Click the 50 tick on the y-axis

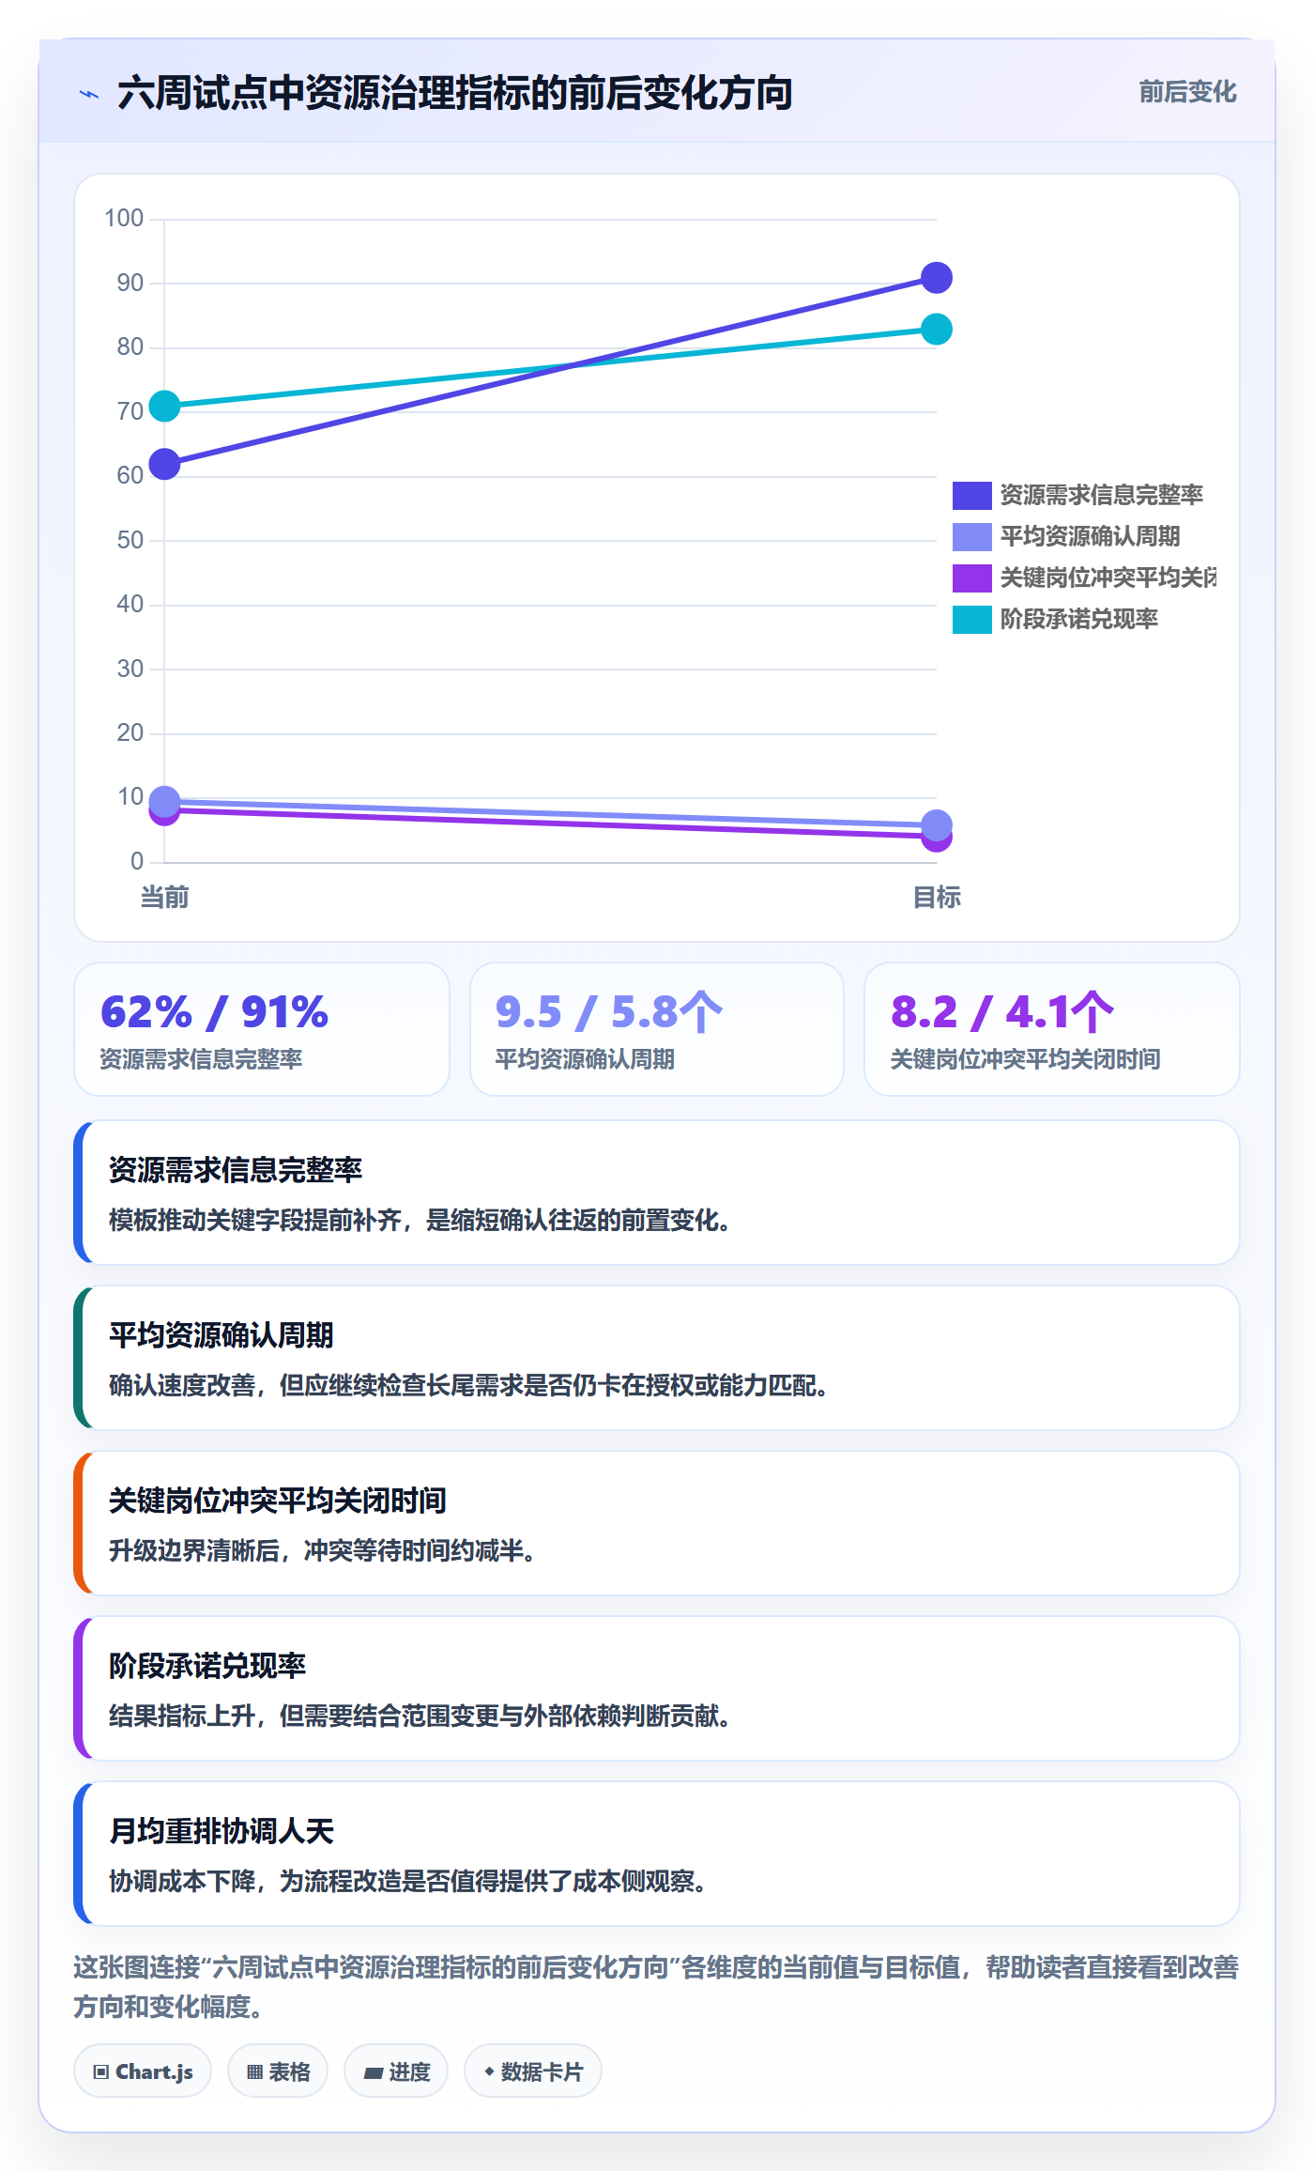coord(130,540)
